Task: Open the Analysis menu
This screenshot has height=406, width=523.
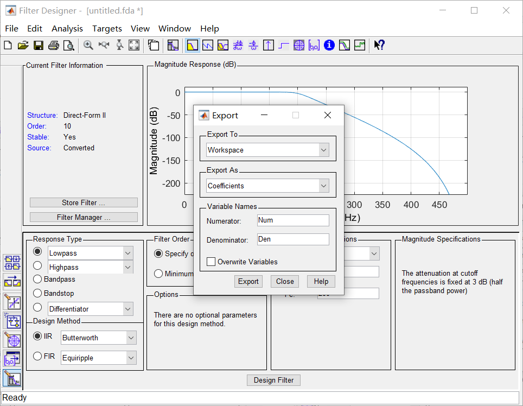Action: coord(67,29)
